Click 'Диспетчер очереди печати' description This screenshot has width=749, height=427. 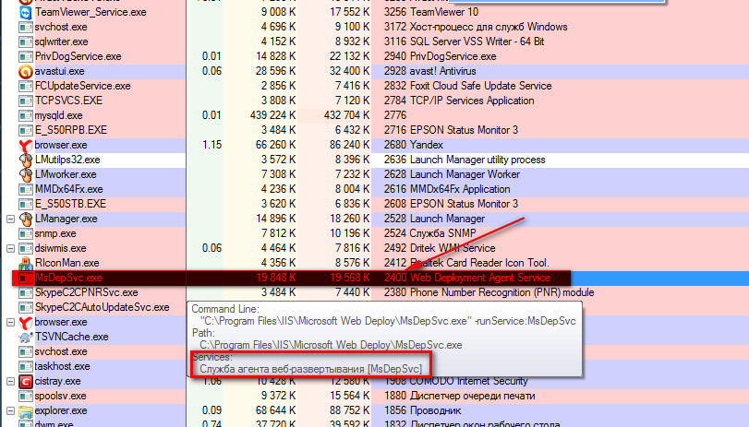click(x=473, y=396)
